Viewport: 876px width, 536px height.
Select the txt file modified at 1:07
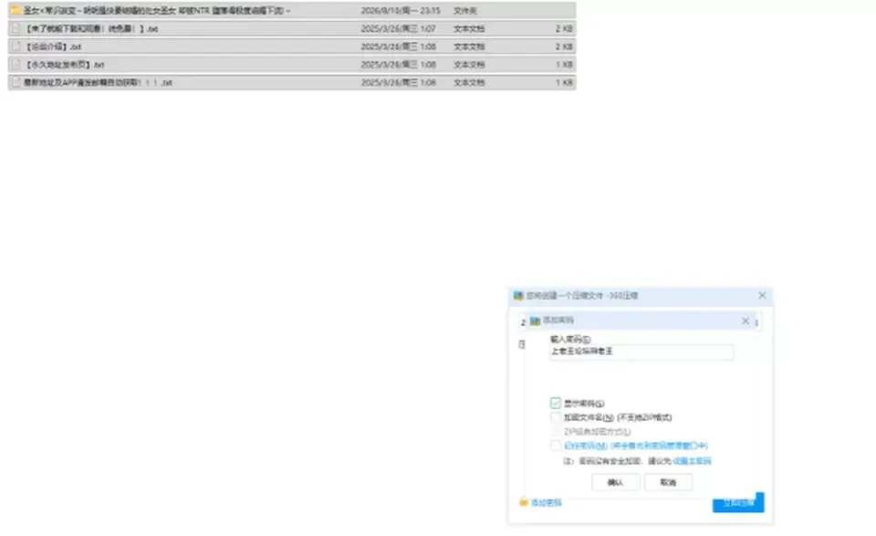pyautogui.click(x=292, y=28)
